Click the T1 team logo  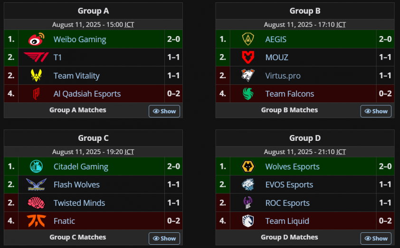pyautogui.click(x=36, y=57)
